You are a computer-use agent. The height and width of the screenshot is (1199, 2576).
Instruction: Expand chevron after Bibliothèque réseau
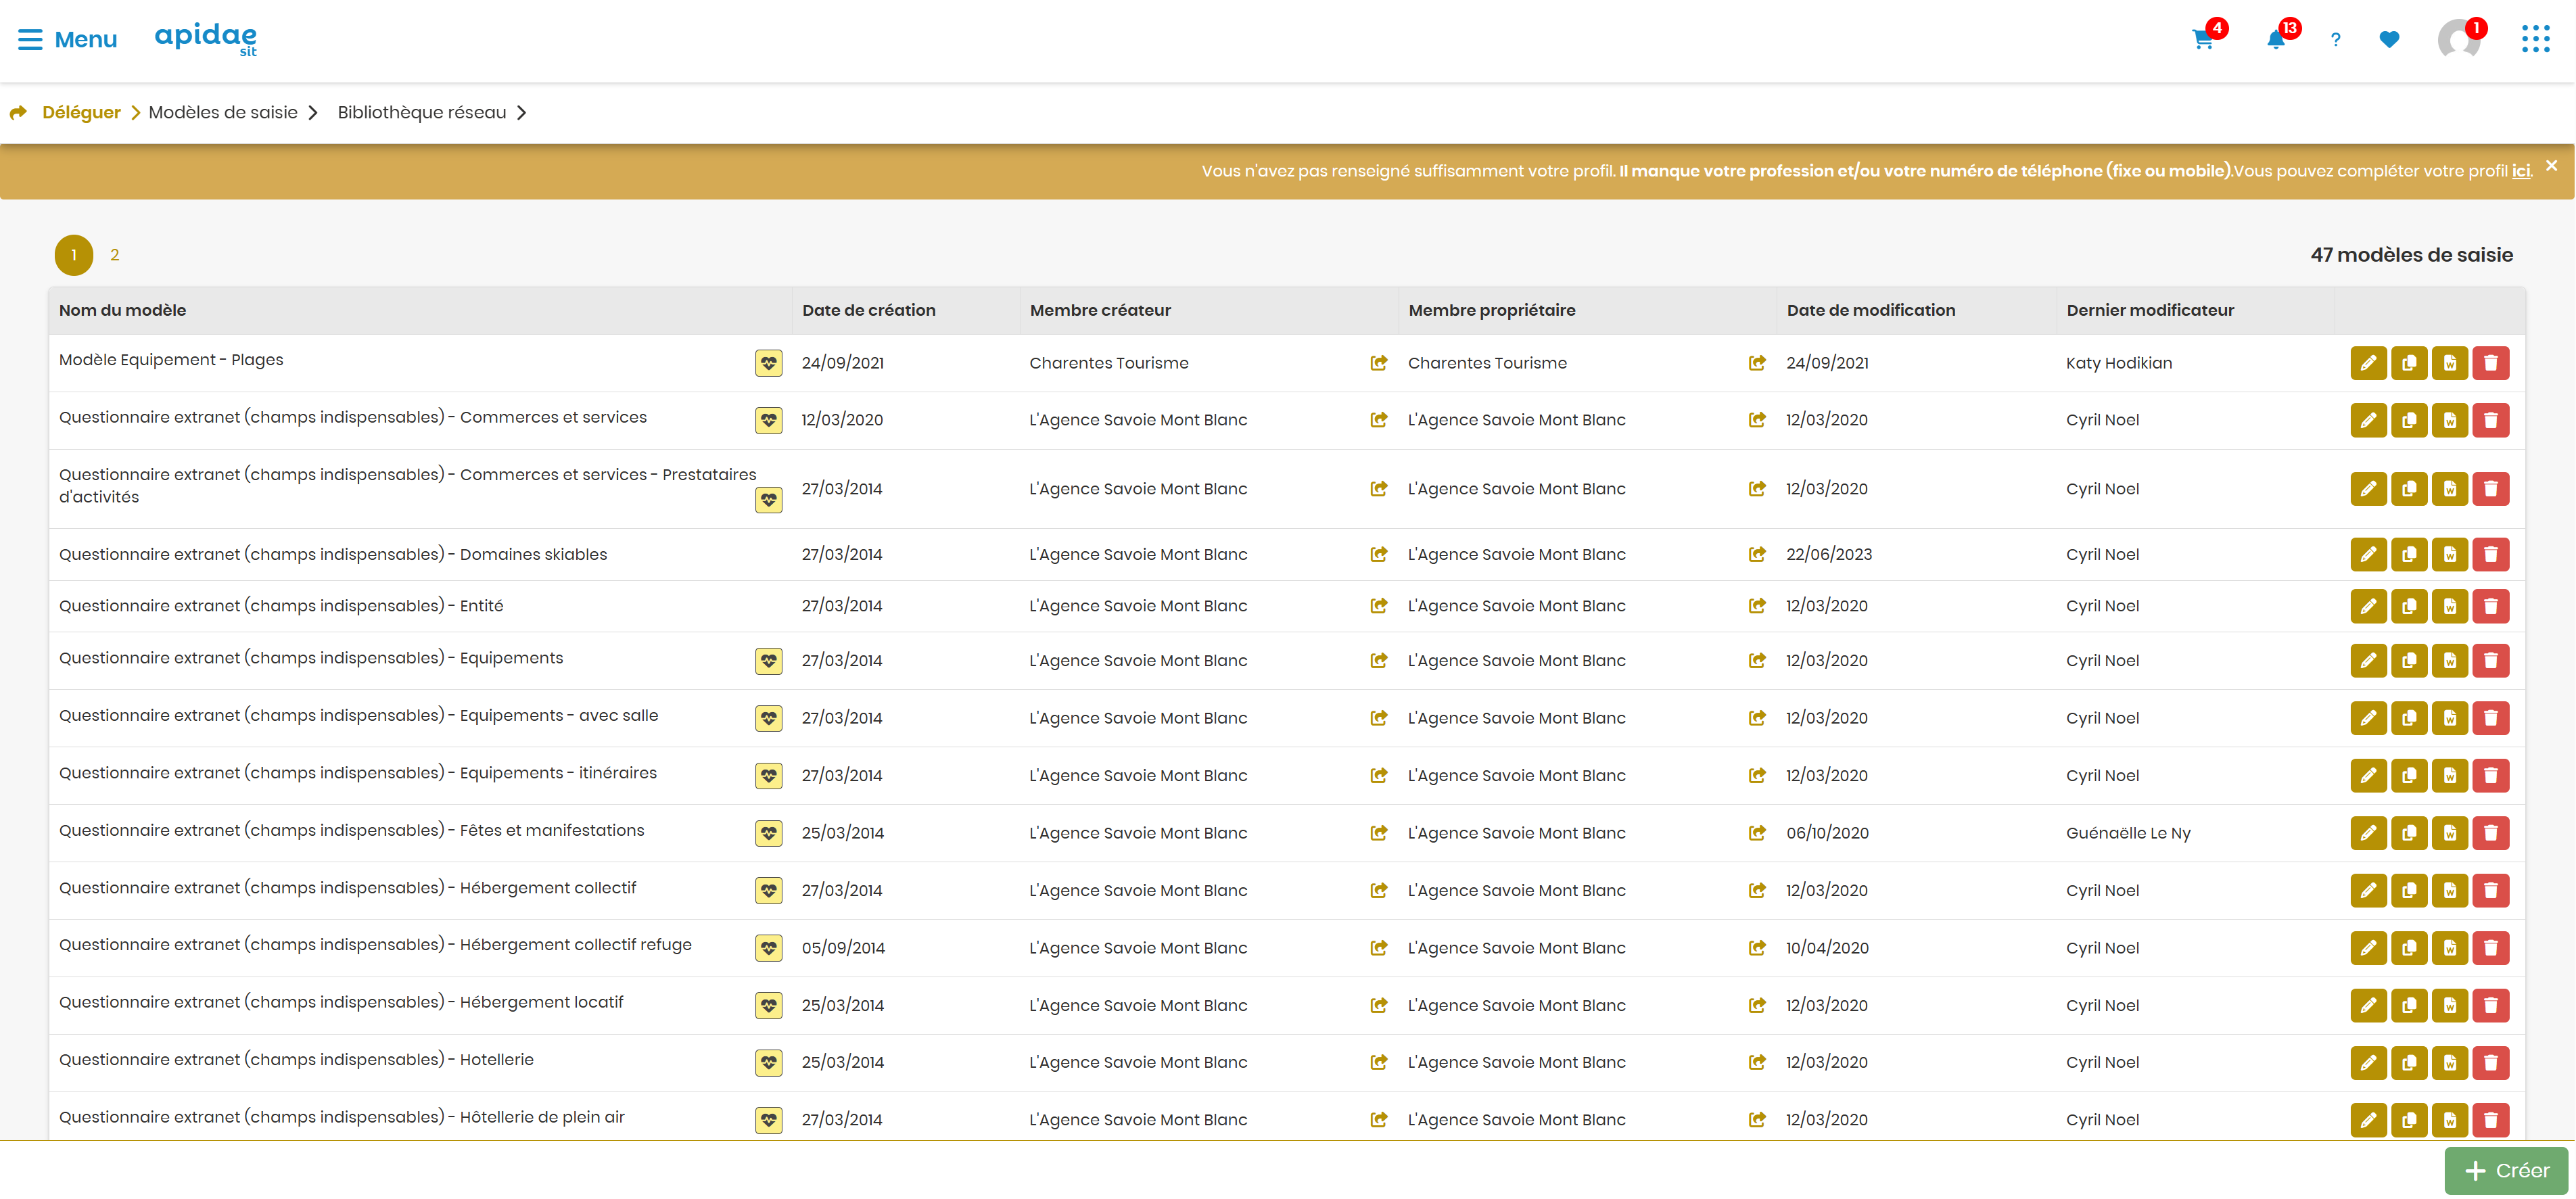pyautogui.click(x=521, y=113)
